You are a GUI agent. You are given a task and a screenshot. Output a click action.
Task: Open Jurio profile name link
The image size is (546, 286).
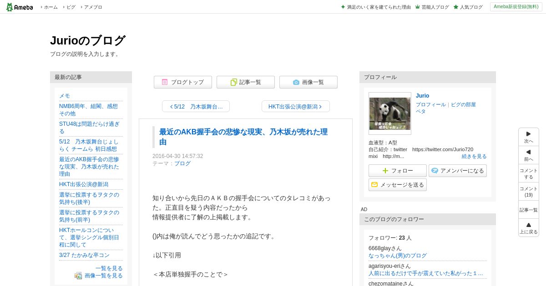(422, 96)
